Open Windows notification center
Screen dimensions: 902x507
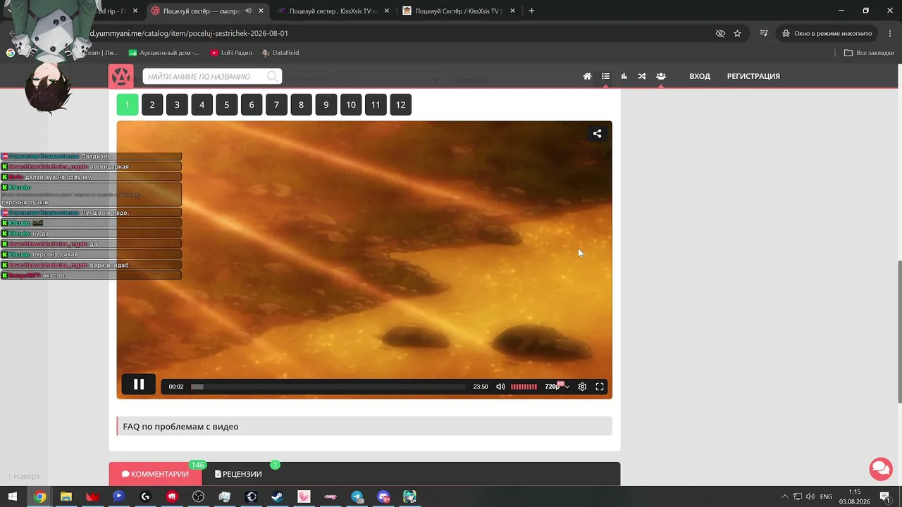coord(885,496)
